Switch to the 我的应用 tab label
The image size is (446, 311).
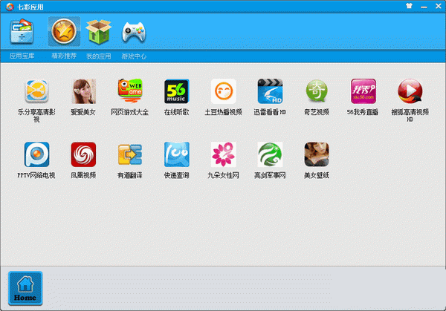99,56
